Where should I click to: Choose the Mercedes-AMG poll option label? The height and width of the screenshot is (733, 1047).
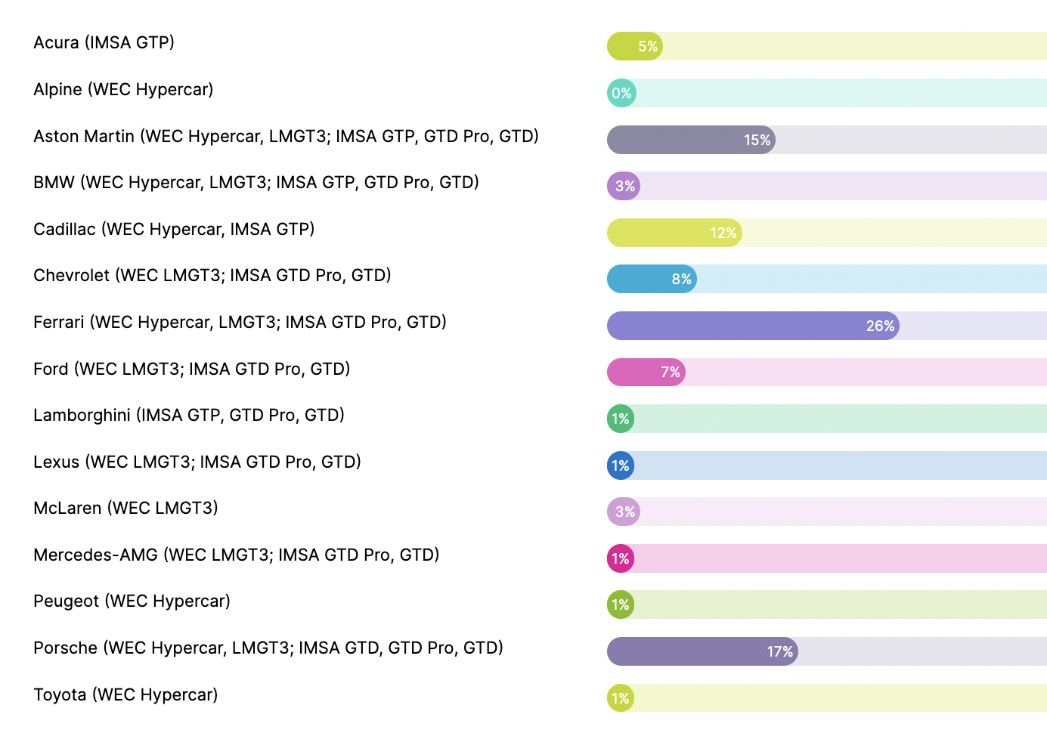[x=237, y=555]
